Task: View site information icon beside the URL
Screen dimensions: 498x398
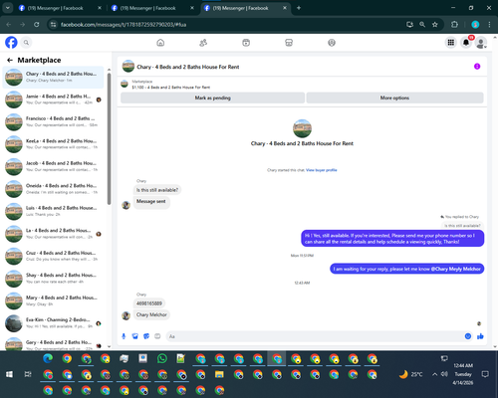Action: [53, 24]
